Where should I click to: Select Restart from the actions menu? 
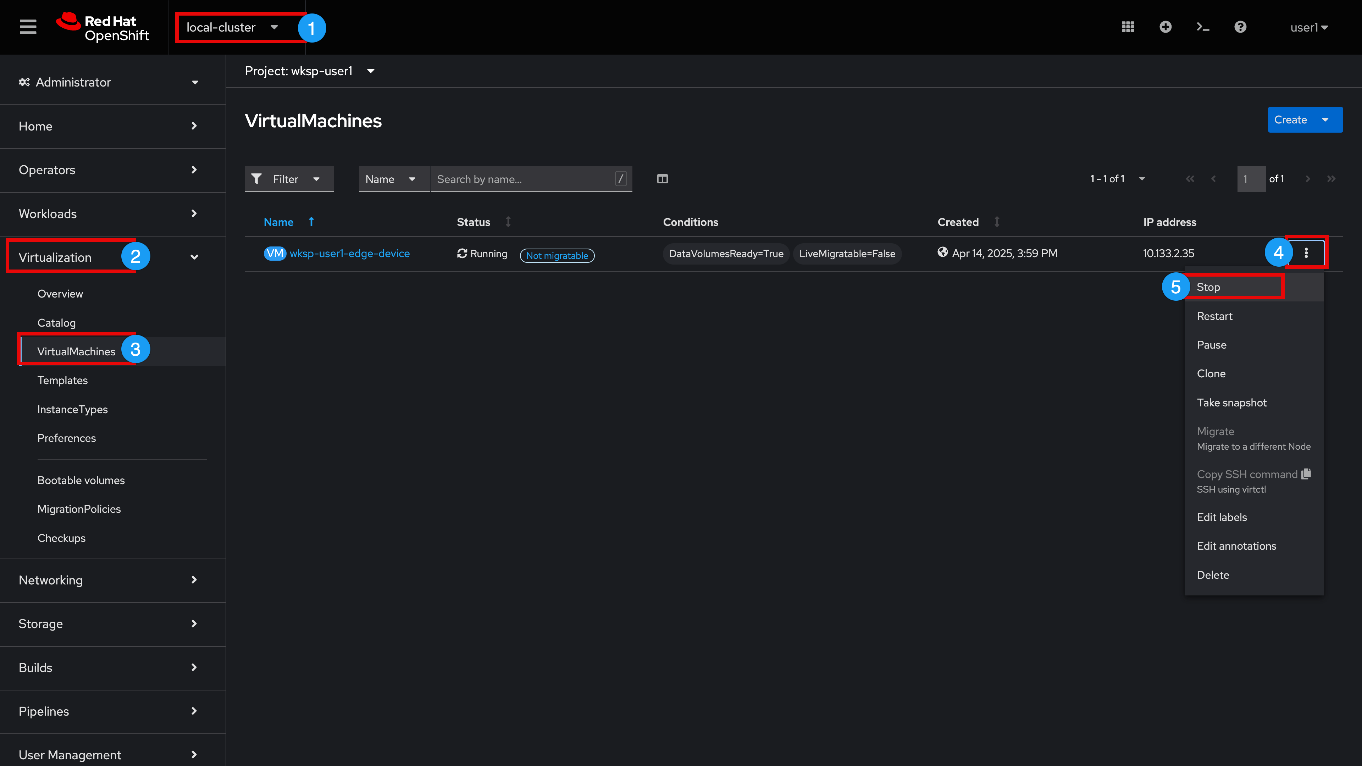pos(1253,316)
